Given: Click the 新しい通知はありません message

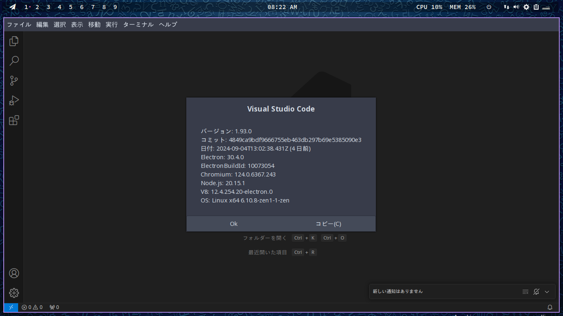Looking at the screenshot, I should click(398, 291).
